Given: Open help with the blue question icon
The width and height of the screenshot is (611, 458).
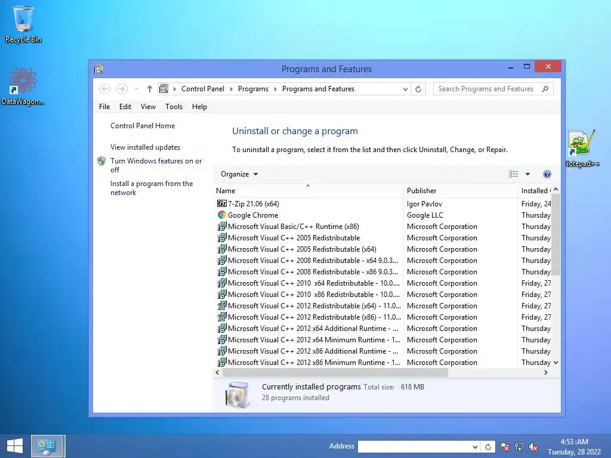Looking at the screenshot, I should [547, 174].
